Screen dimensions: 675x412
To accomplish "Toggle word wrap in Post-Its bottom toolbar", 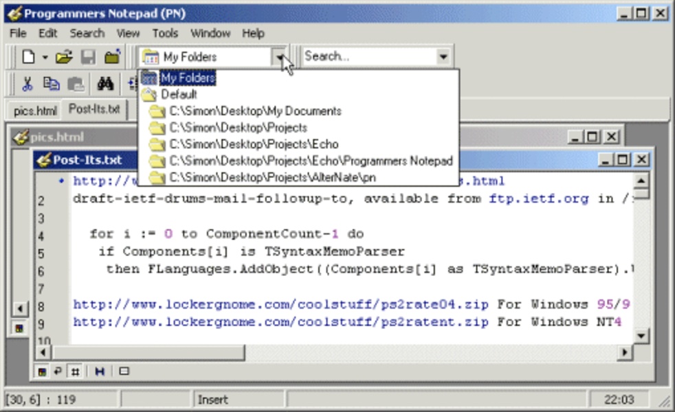I will 58,371.
